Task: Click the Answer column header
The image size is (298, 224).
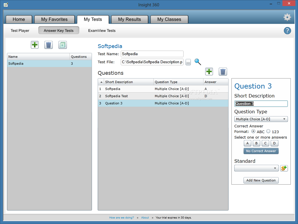Action: [x=216, y=82]
